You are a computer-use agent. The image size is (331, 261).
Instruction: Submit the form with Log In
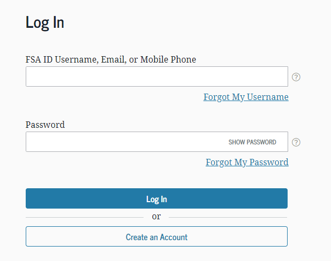tap(156, 198)
